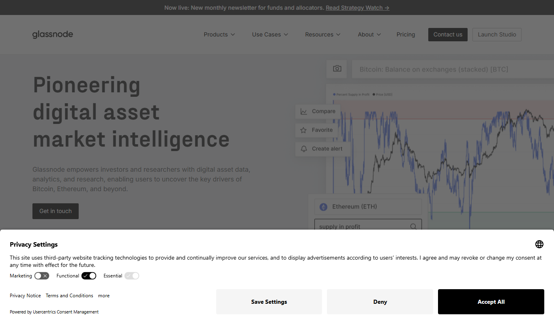The width and height of the screenshot is (554, 324).
Task: Click the Usercentrics Consent Management link
Action: tap(66, 312)
